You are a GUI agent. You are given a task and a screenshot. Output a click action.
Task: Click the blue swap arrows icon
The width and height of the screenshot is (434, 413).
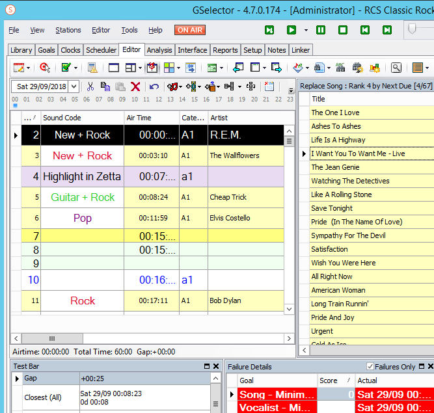pyautogui.click(x=191, y=68)
